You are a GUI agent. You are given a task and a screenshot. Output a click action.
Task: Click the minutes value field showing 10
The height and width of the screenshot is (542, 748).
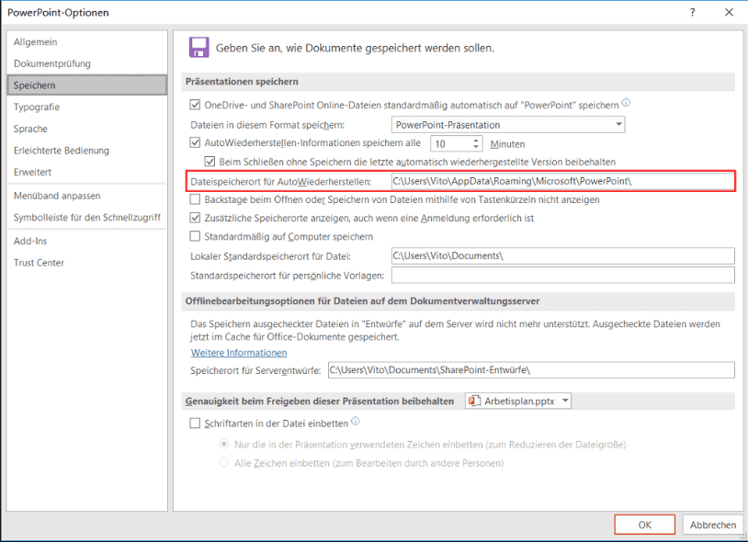pos(450,143)
